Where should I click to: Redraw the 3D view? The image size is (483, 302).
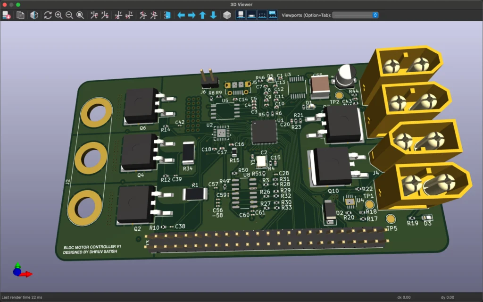pyautogui.click(x=48, y=15)
